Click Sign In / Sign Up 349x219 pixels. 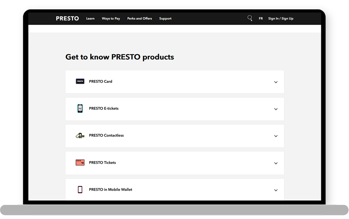(x=281, y=18)
